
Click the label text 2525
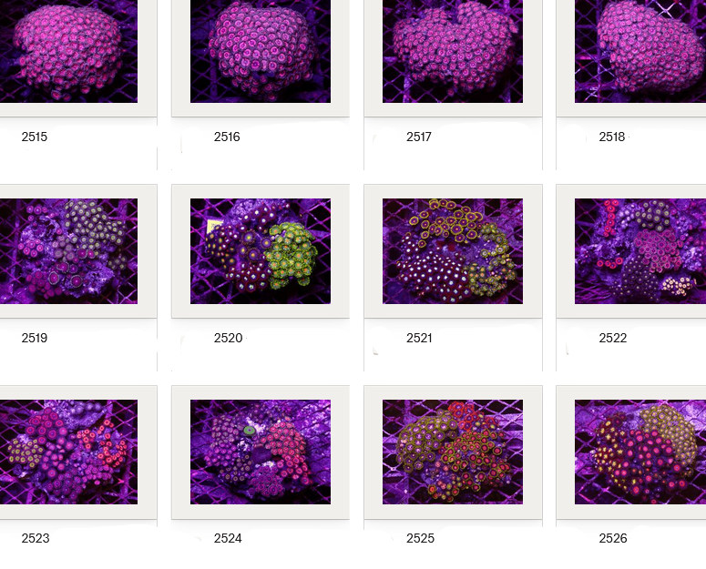(420, 538)
